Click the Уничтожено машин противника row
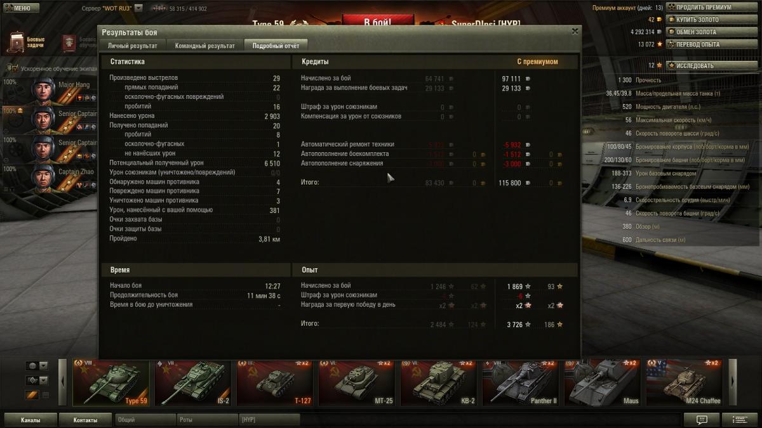The height and width of the screenshot is (428, 762). (x=194, y=200)
